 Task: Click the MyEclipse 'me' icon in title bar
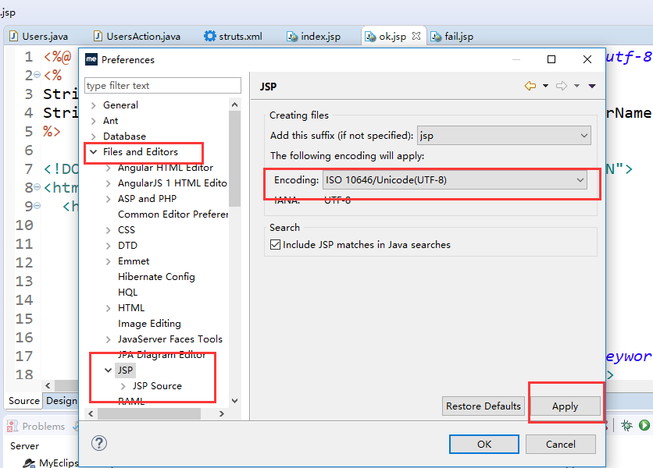(x=91, y=59)
